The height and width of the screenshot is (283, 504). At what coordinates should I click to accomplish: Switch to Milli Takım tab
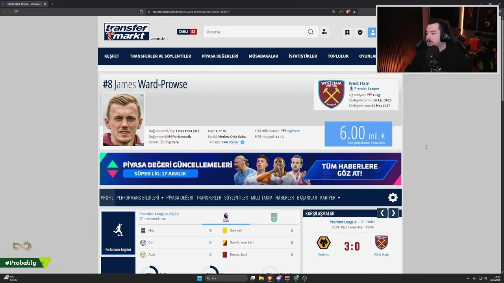point(261,198)
